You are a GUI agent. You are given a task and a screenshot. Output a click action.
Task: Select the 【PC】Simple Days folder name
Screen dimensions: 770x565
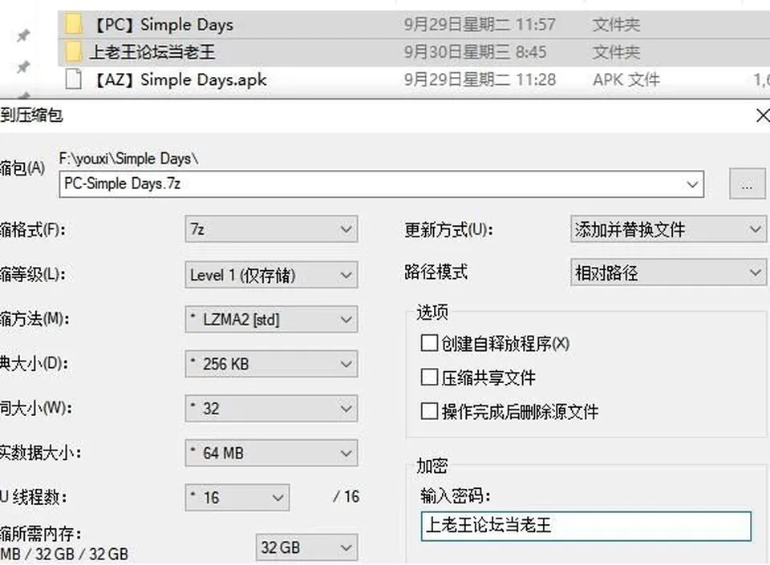163,25
